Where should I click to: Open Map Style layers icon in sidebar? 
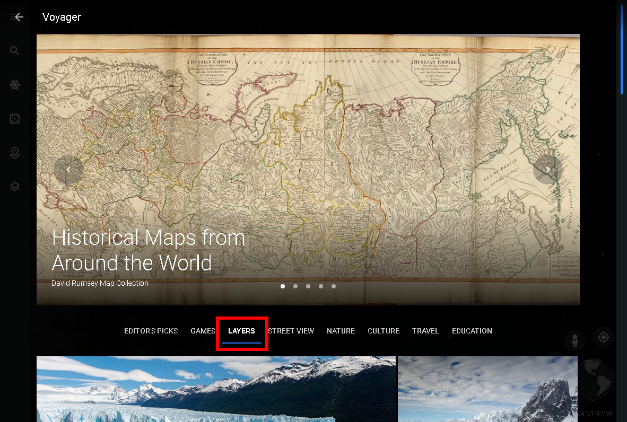[x=15, y=187]
